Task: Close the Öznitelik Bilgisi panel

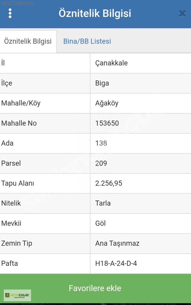Action: (182, 13)
